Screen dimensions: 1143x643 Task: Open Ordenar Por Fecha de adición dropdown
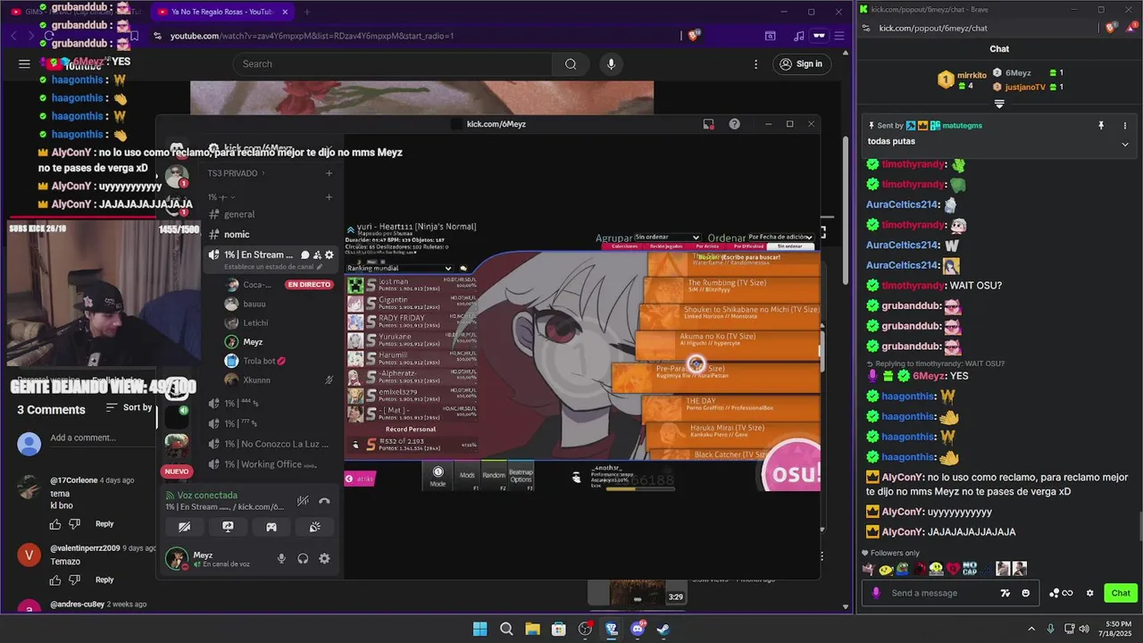pyautogui.click(x=780, y=238)
